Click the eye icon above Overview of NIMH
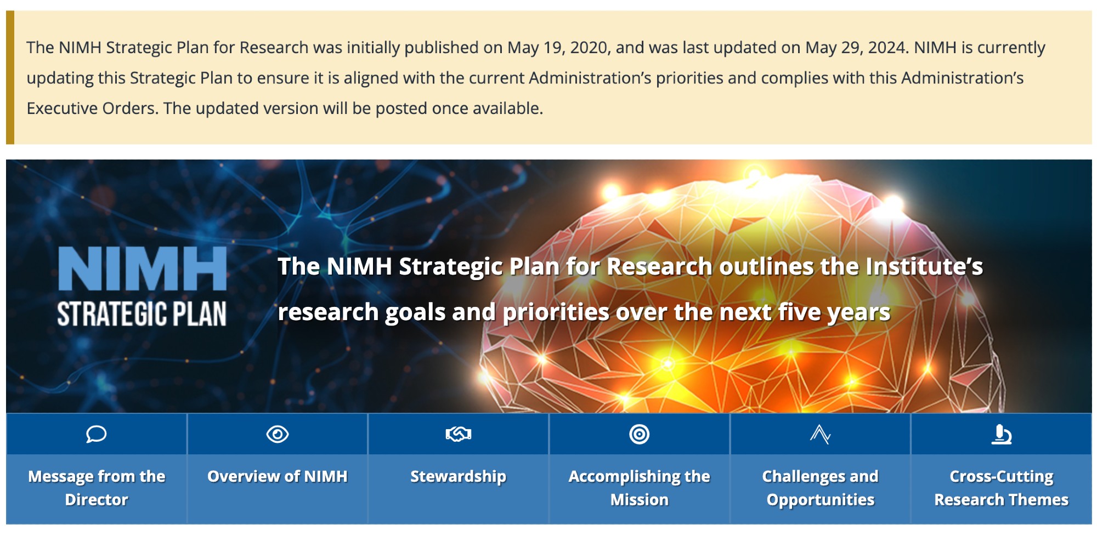Screen dimensions: 1097x536 278,434
